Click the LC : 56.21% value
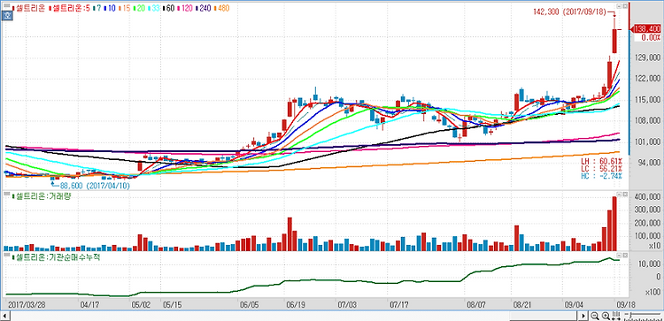The width and height of the screenshot is (664, 321). [x=601, y=169]
